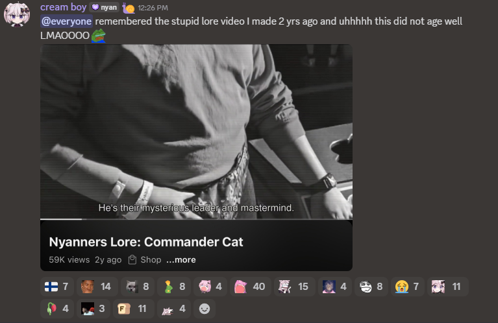This screenshot has width=498, height=323.
Task: Toggle pink blob face reaction with 4
Action: [210, 287]
